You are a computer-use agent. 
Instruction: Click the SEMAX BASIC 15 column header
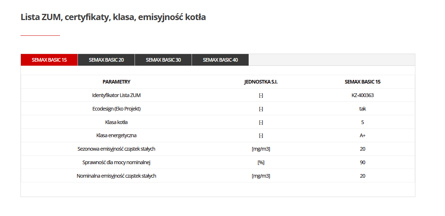pos(362,82)
